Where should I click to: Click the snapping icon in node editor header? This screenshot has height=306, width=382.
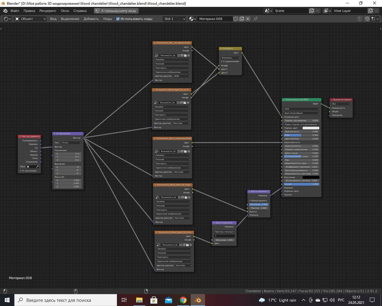tap(367, 19)
